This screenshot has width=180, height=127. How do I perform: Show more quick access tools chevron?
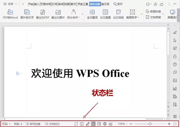pyautogui.click(x=23, y=4)
